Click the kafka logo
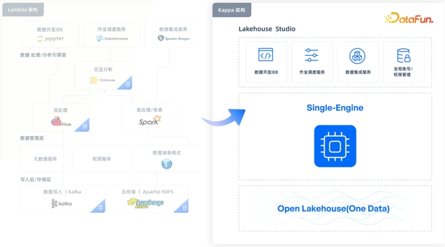Screen dimensions: 445x247 tap(62, 203)
